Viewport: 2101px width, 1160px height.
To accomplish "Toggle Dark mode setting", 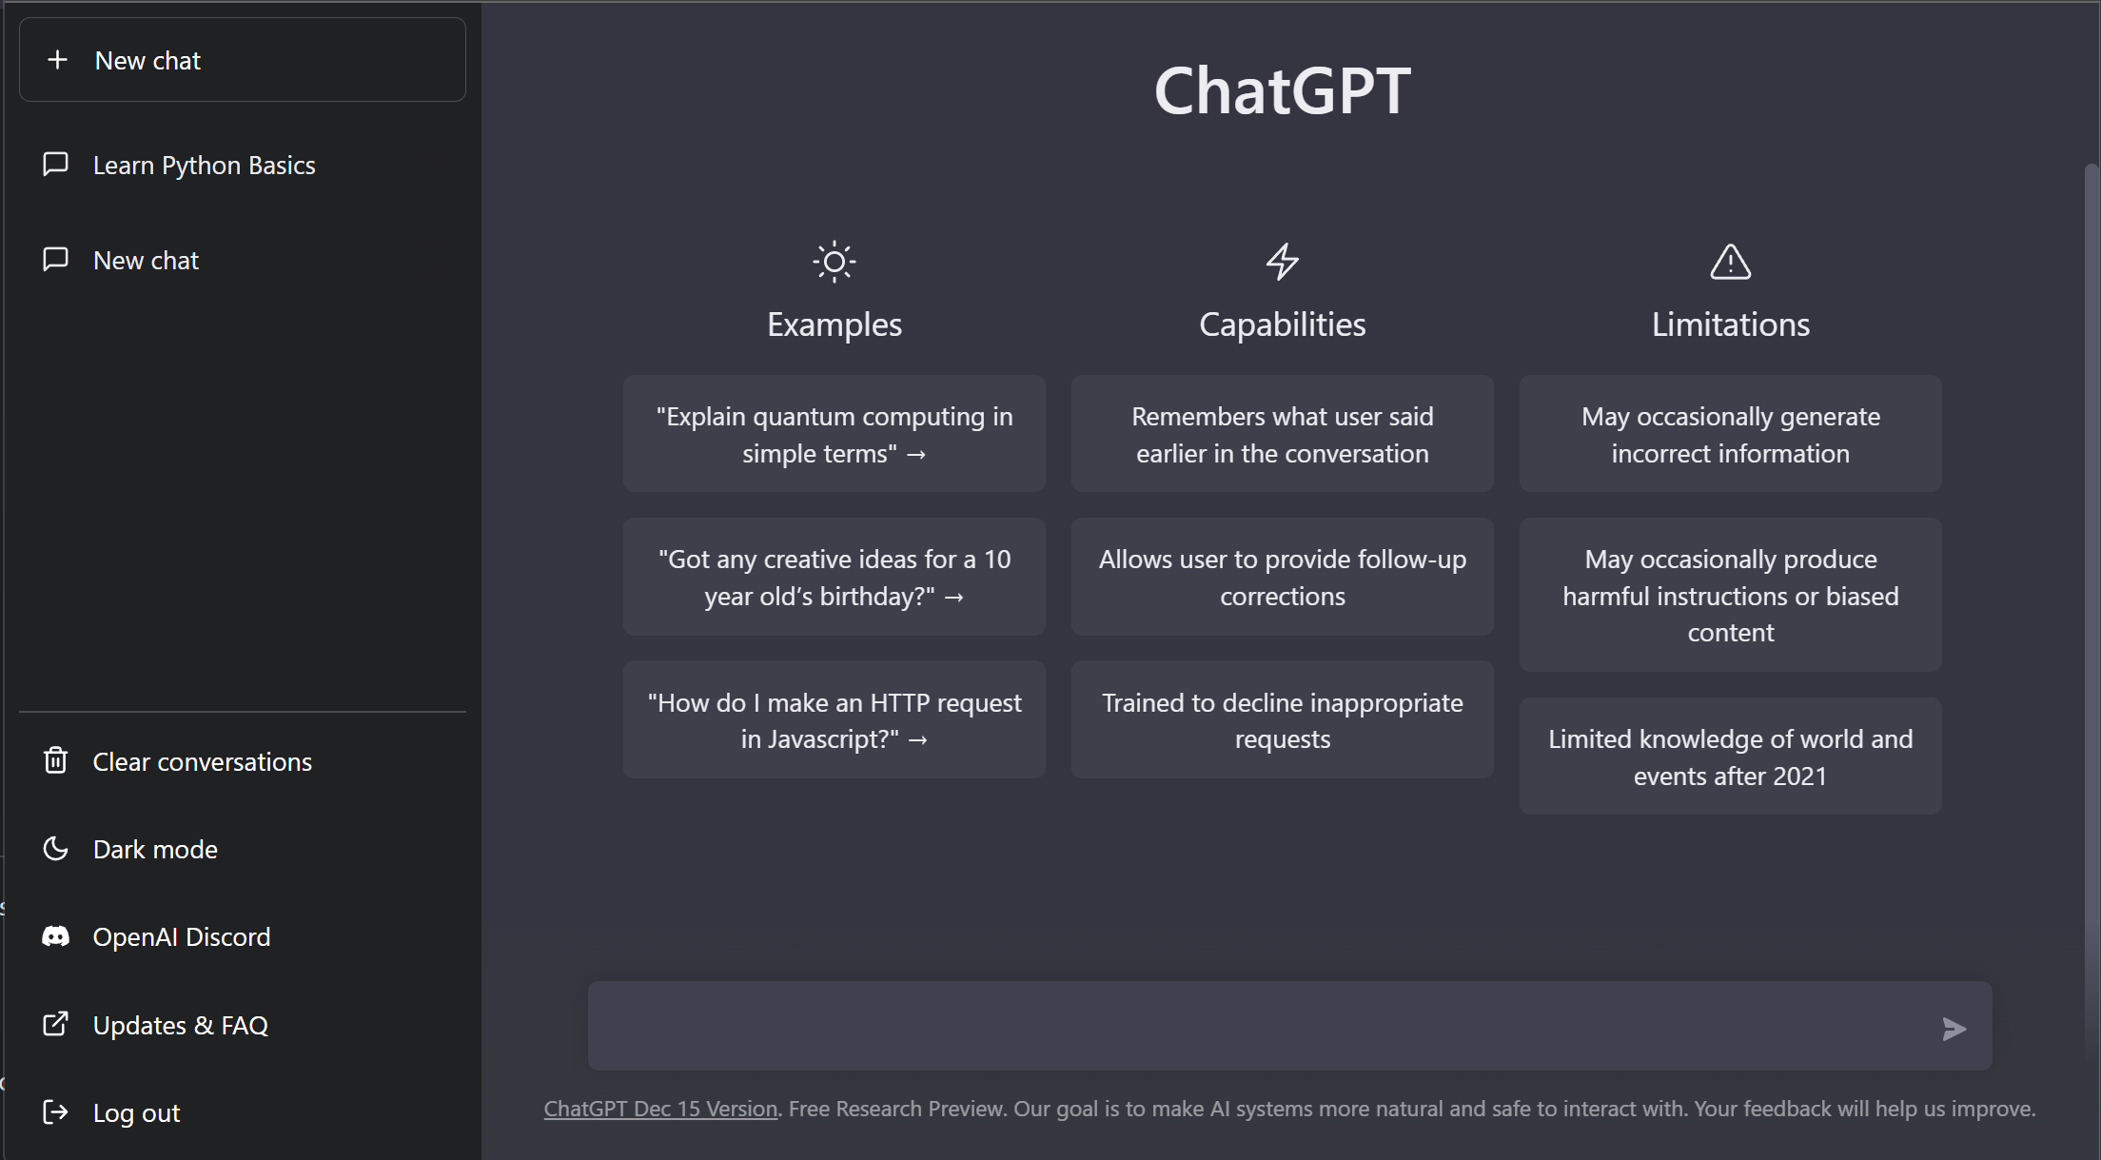I will [x=154, y=849].
